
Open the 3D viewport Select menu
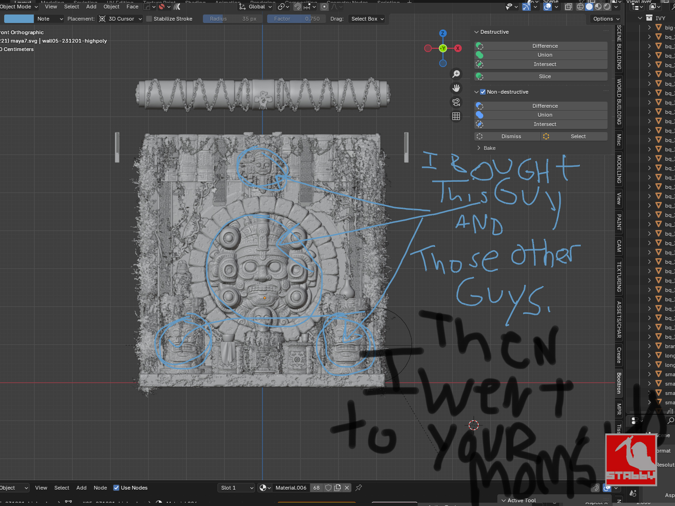[x=72, y=7]
